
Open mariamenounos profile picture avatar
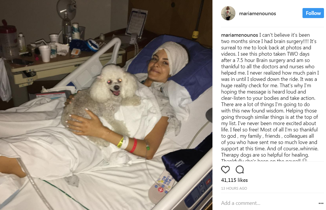pos(228,13)
